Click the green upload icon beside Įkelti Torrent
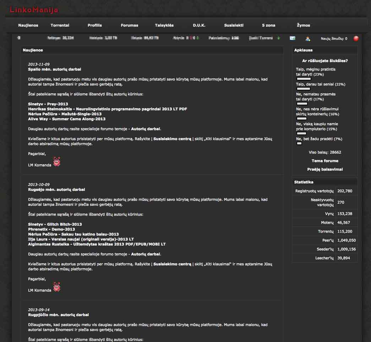Image resolution: width=371 pixels, height=342 pixels. tap(278, 38)
